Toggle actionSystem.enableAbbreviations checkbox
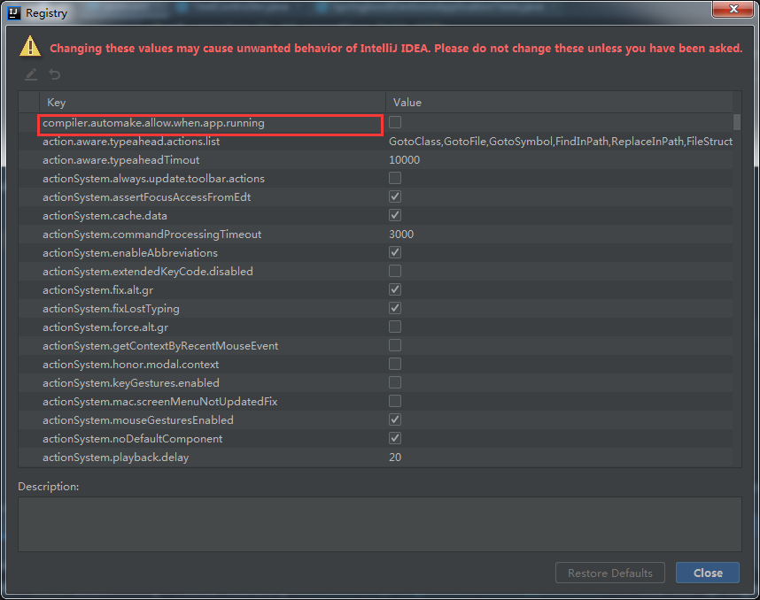The image size is (760, 600). coord(395,252)
